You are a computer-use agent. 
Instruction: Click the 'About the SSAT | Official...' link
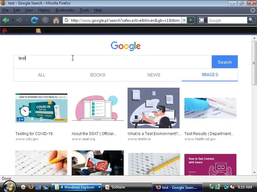[94, 134]
